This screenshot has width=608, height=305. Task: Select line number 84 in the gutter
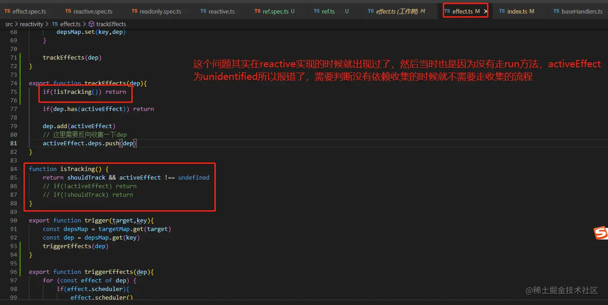[14, 169]
